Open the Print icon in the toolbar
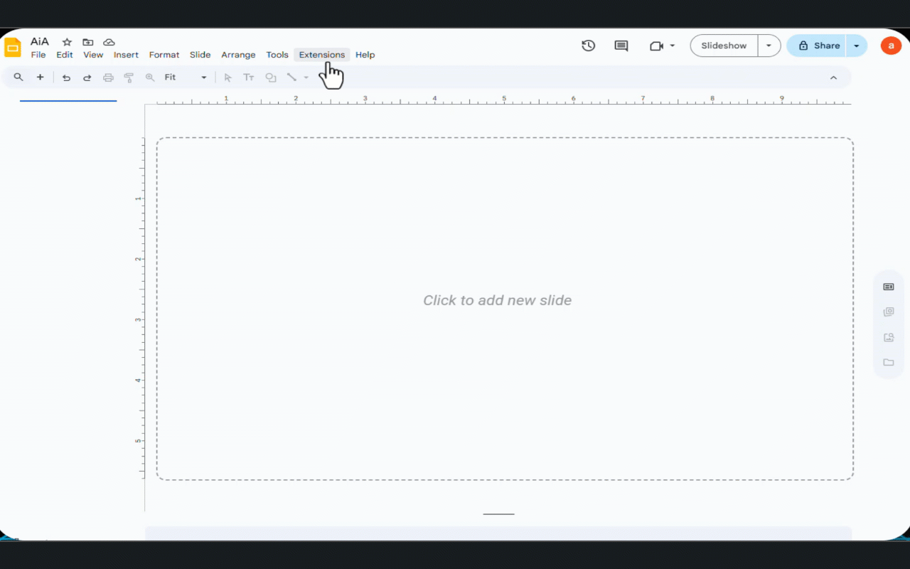This screenshot has width=910, height=569. click(107, 77)
